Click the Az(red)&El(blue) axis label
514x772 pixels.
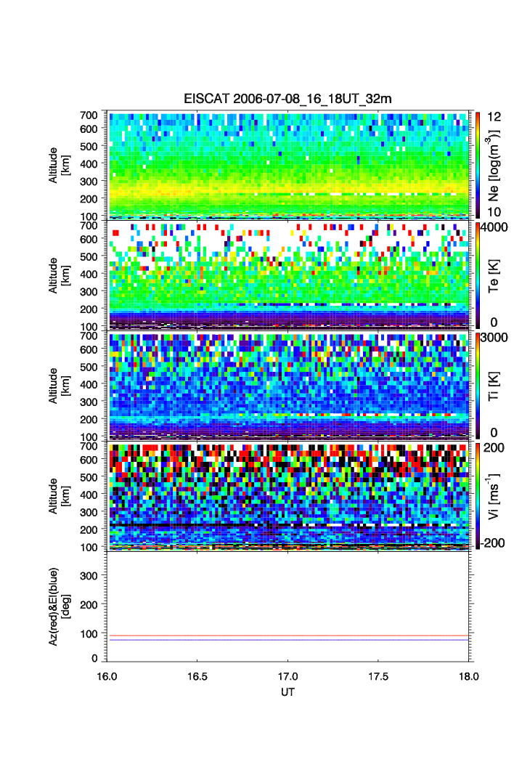(x=58, y=606)
